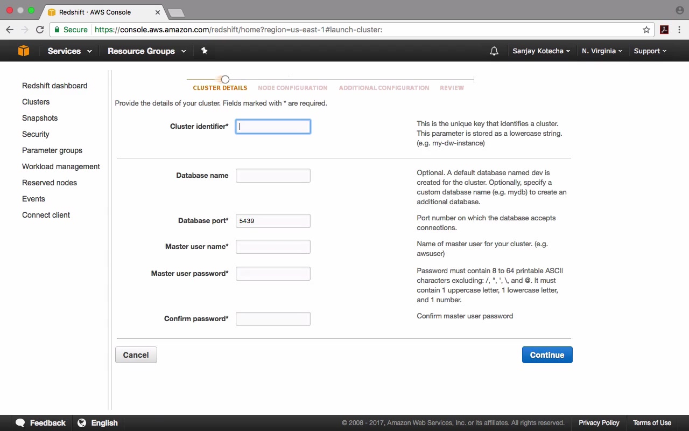Expand the Resource Groups menu
Image resolution: width=689 pixels, height=431 pixels.
click(x=147, y=51)
